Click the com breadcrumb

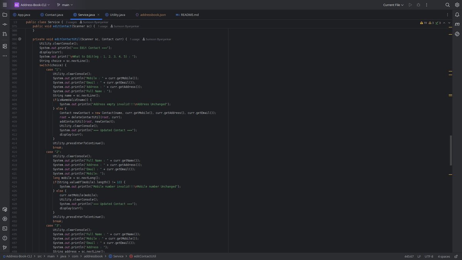tap(74, 256)
